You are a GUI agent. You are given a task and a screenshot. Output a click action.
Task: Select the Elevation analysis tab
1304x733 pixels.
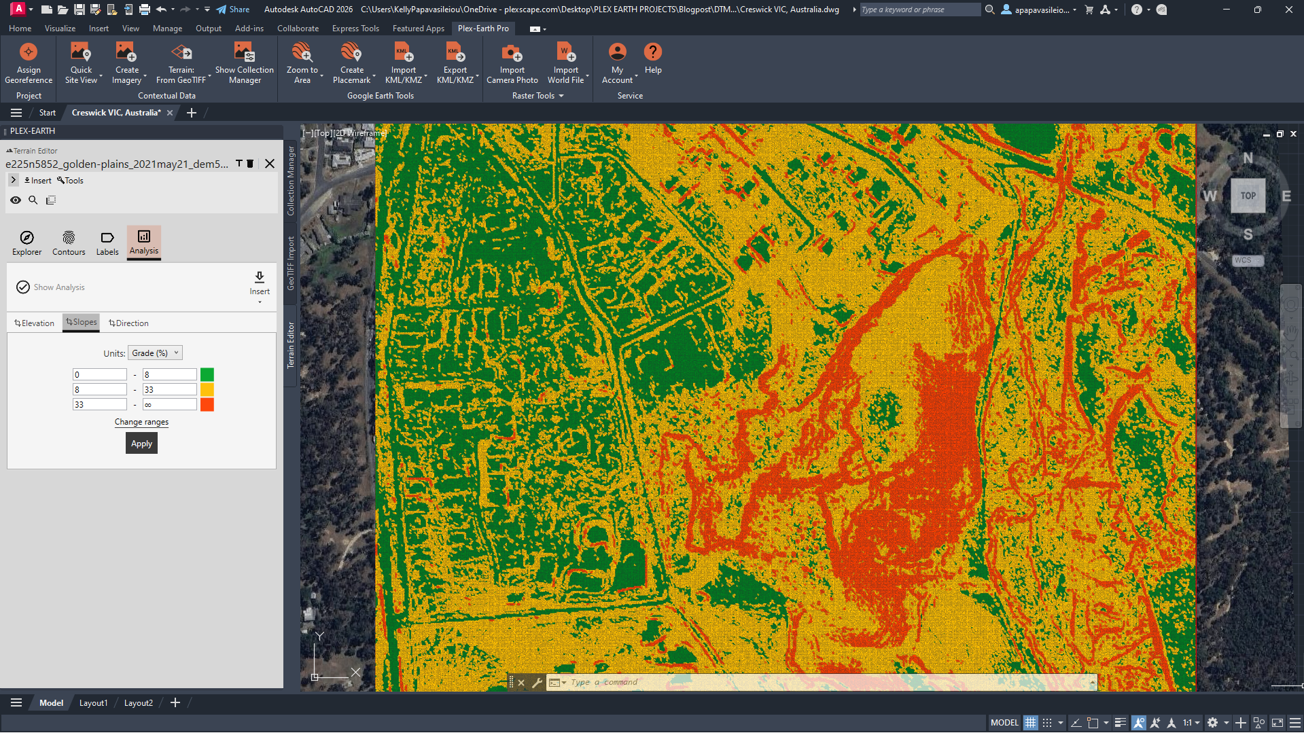34,323
